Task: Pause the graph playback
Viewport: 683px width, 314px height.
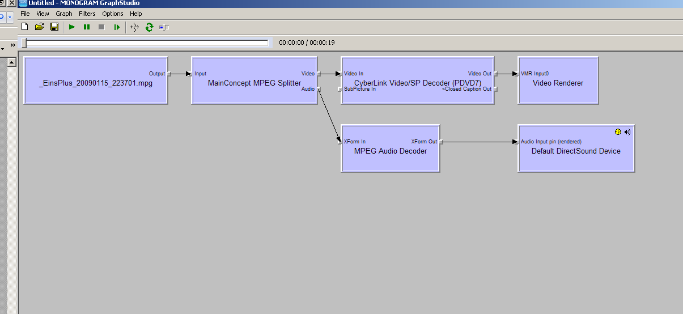Action: pyautogui.click(x=87, y=27)
